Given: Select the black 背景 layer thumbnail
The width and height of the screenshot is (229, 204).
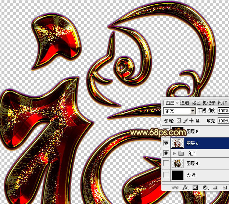Looking at the screenshot, I should click(x=178, y=175).
